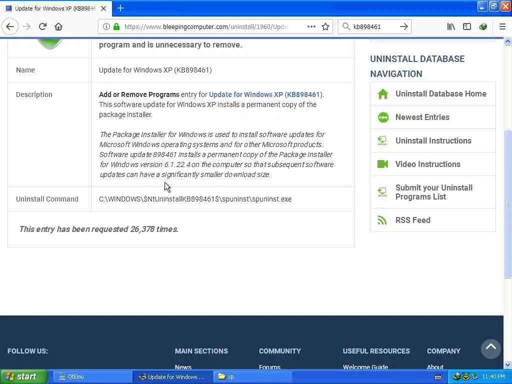Click the search magnifier icon
The image size is (512, 384).
346,26
